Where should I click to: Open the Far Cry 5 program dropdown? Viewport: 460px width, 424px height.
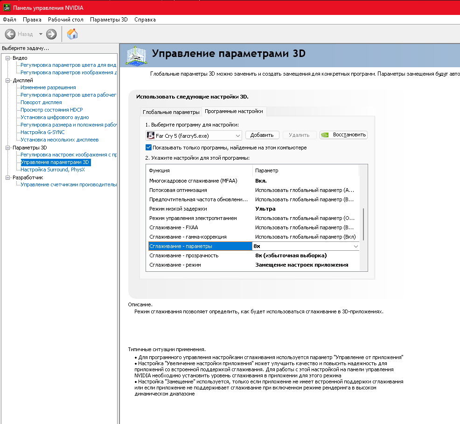[194, 135]
